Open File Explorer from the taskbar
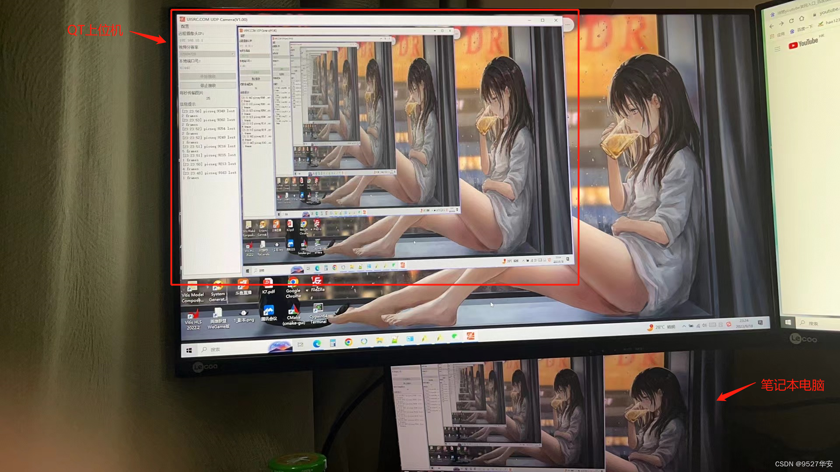Screen dimensions: 840x472 click(379, 340)
